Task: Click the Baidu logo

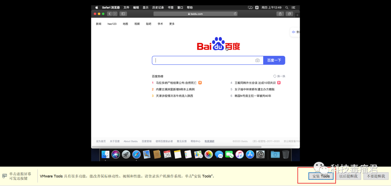Action: (x=218, y=44)
